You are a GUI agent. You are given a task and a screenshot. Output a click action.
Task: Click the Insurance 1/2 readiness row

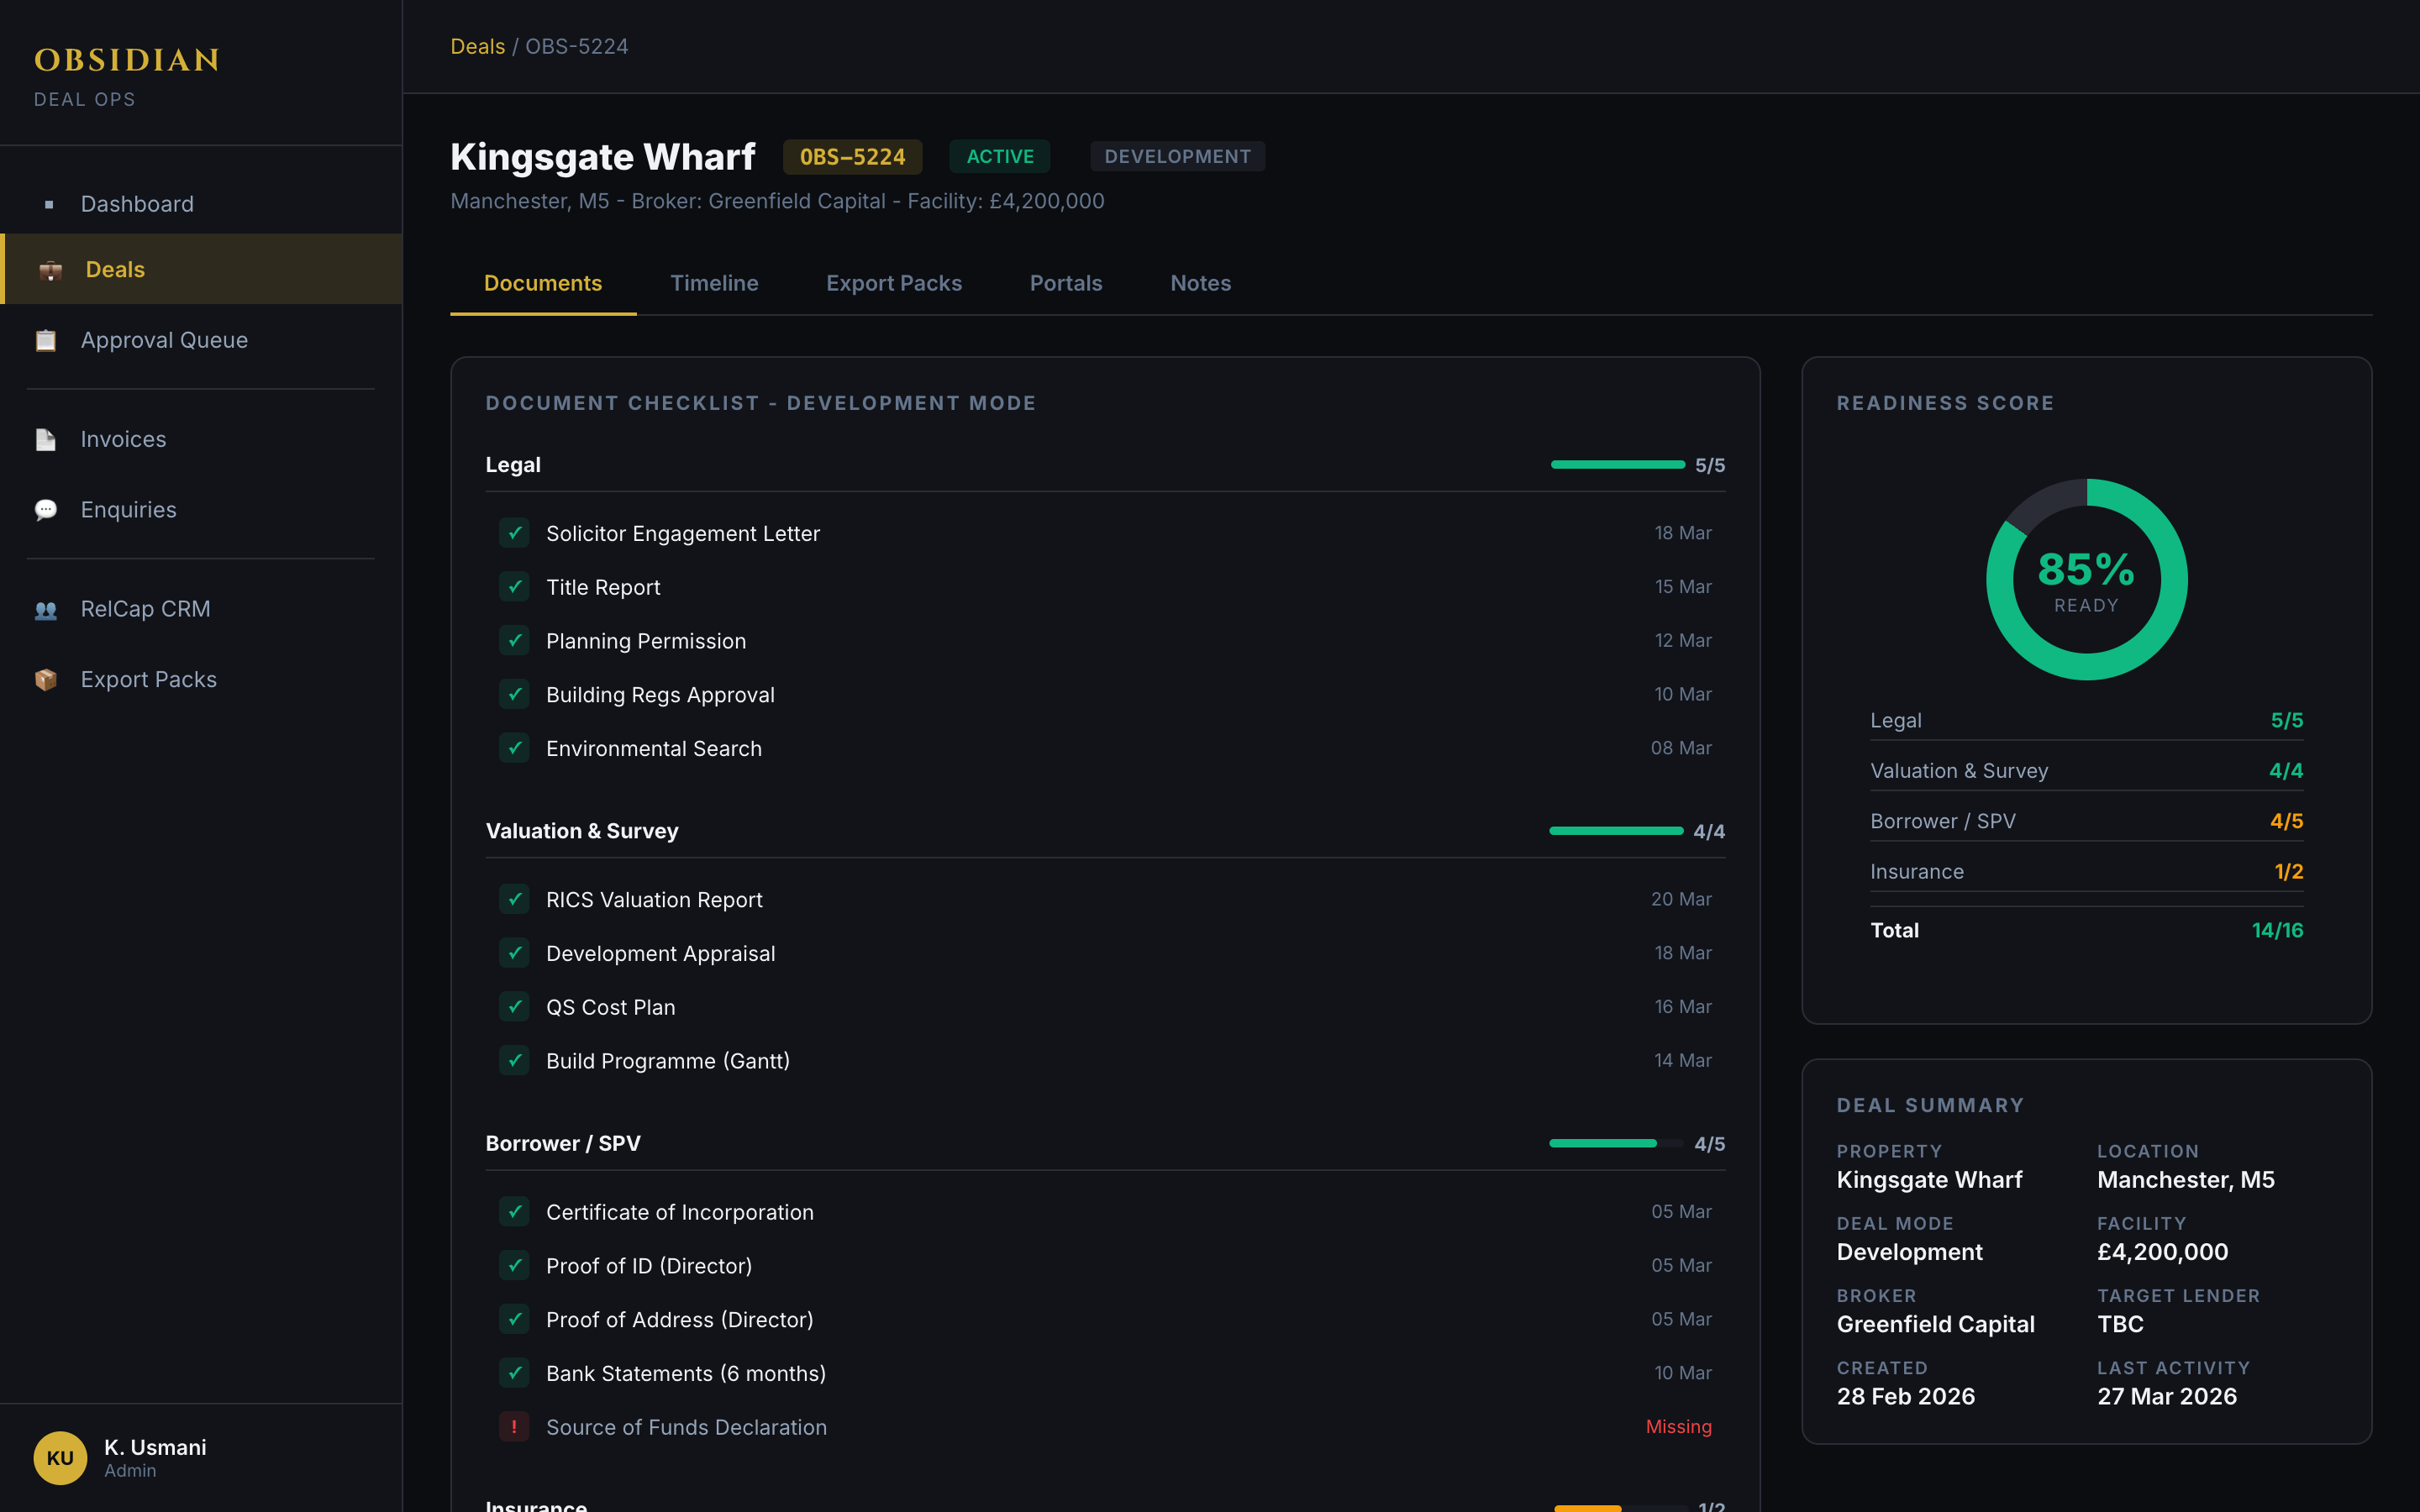(2086, 872)
